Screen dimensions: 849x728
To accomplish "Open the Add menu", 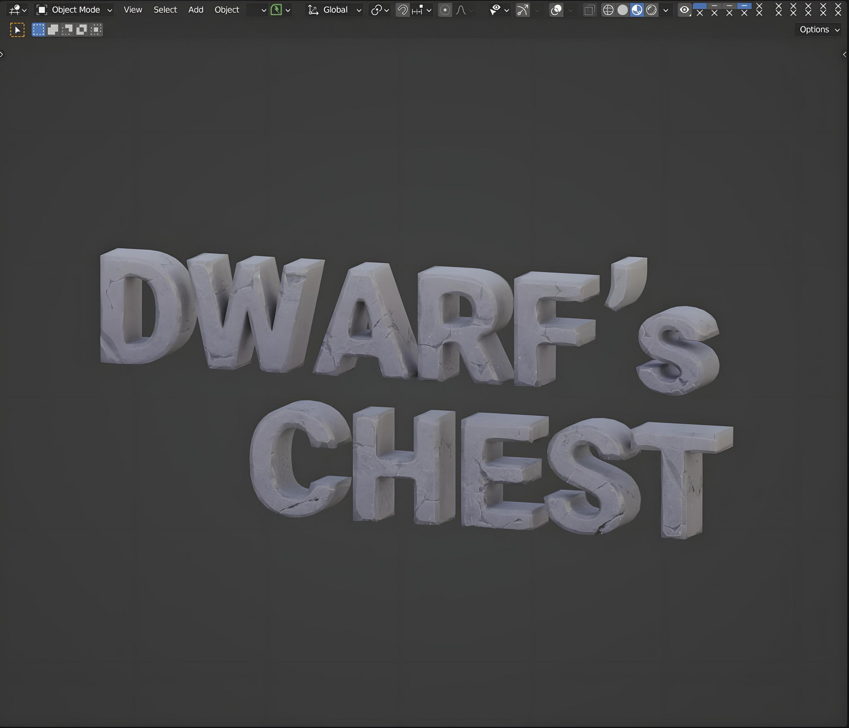I will 196,10.
